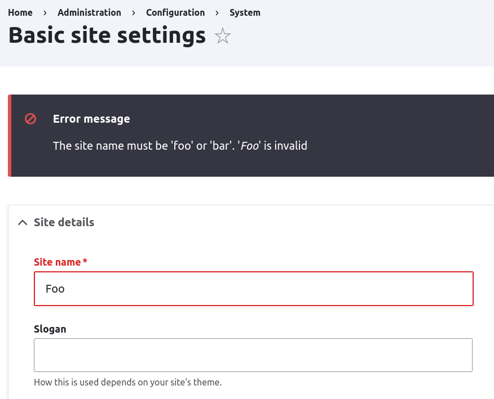Click the Slogan field label

[x=50, y=329]
